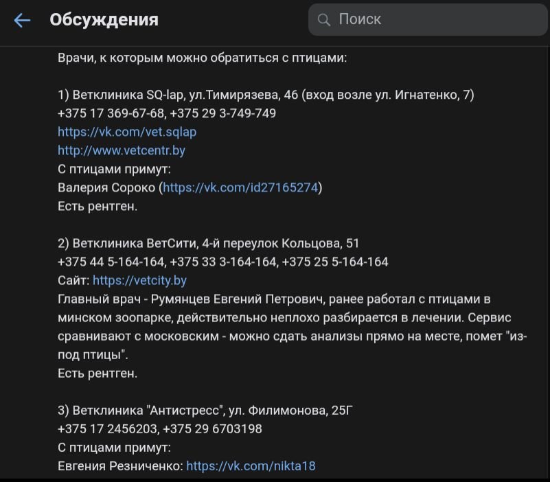Tap phone number +375 17 2456203
Image resolution: width=550 pixels, height=482 pixels.
[x=108, y=429]
